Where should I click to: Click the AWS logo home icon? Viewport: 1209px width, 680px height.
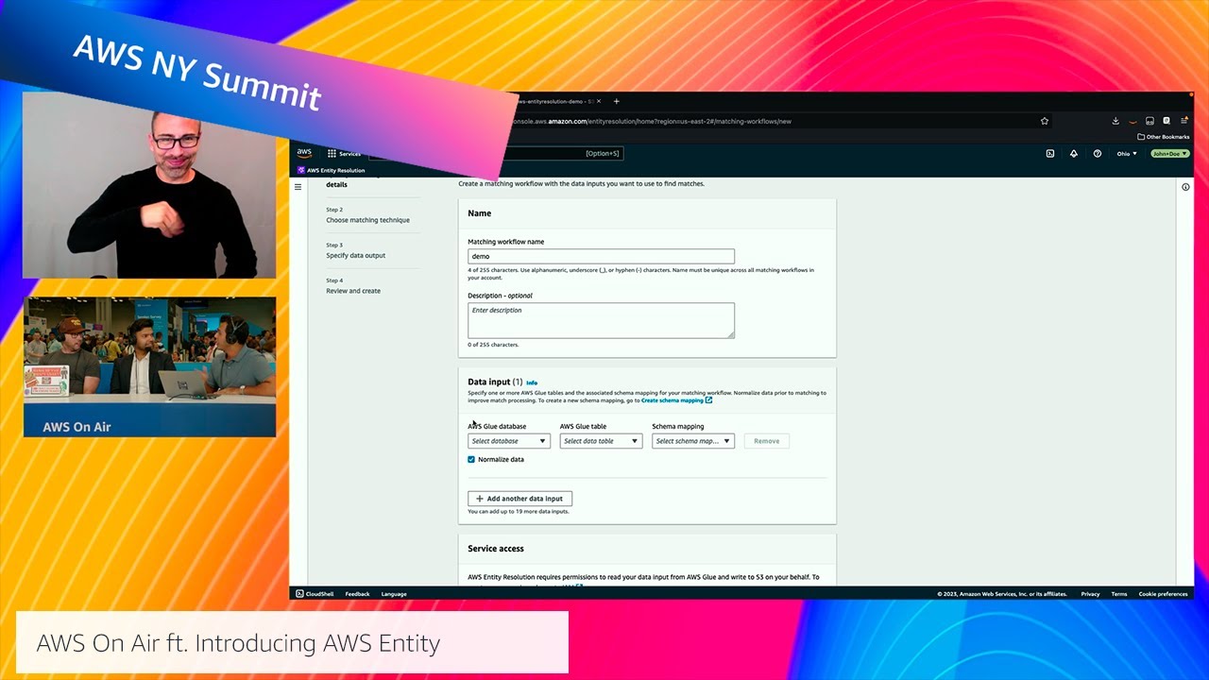304,153
